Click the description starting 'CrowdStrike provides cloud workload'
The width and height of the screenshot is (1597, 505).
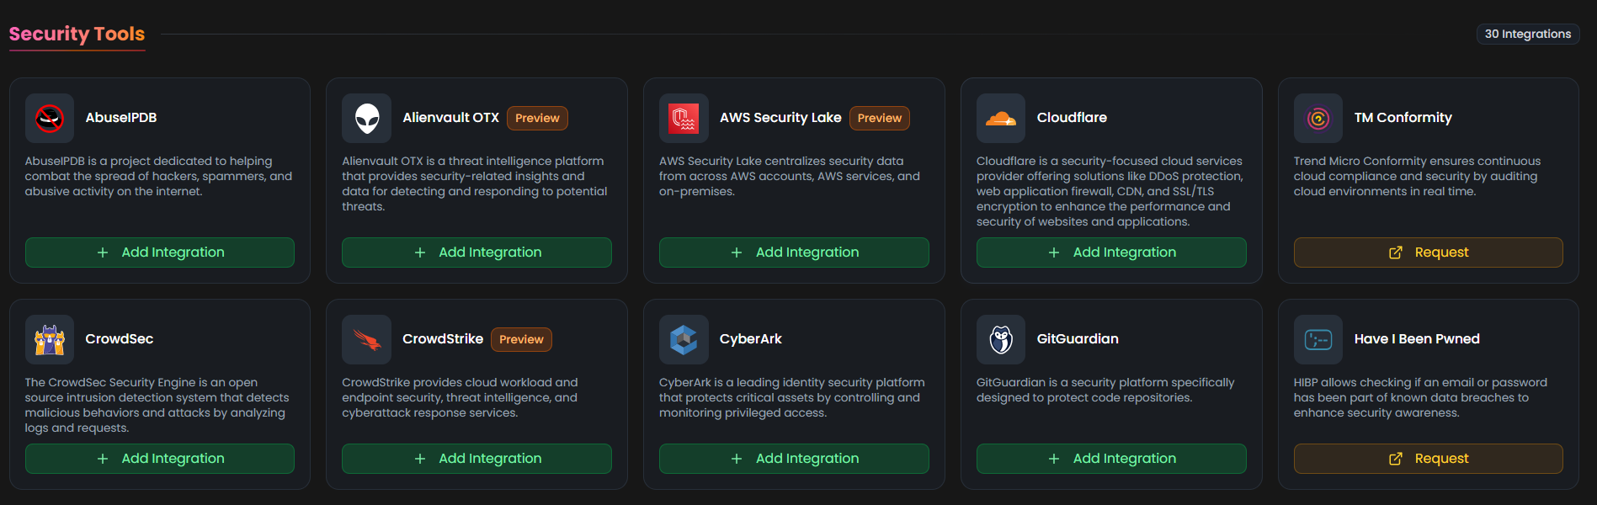point(460,397)
